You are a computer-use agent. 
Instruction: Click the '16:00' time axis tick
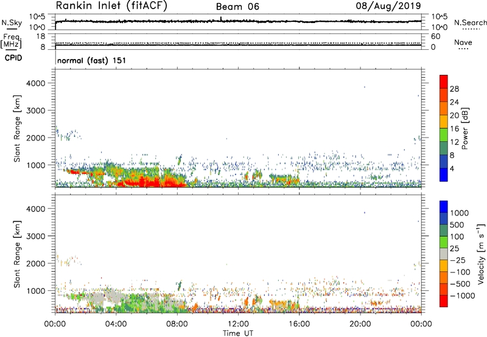click(299, 324)
